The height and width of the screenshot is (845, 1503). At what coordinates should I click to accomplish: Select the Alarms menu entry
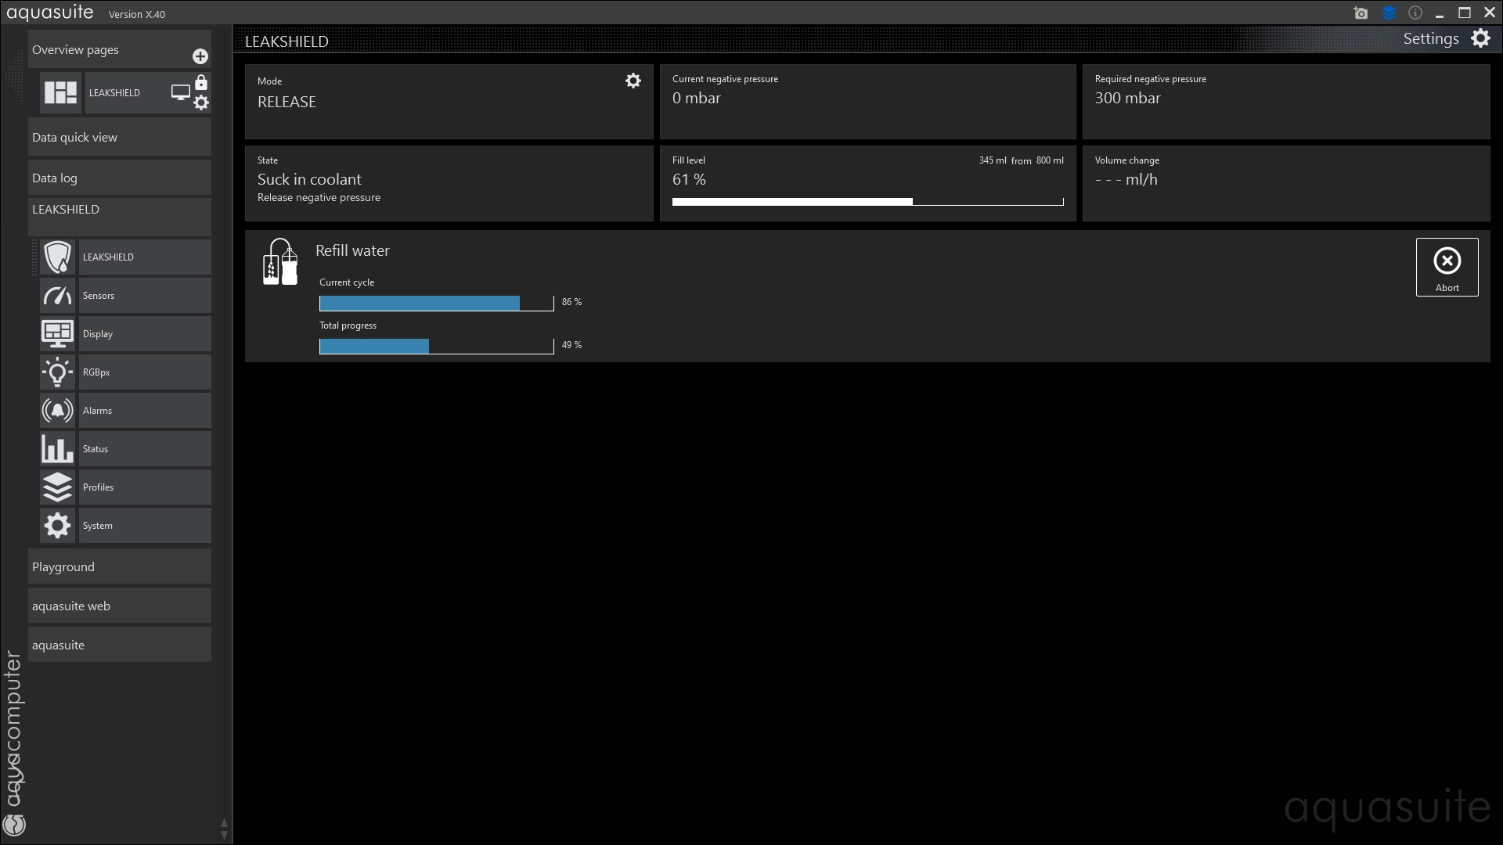[145, 411]
